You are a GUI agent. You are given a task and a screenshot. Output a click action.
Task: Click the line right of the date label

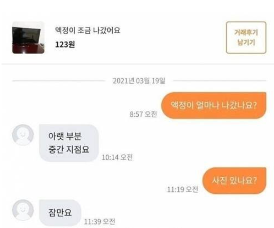[220, 81]
